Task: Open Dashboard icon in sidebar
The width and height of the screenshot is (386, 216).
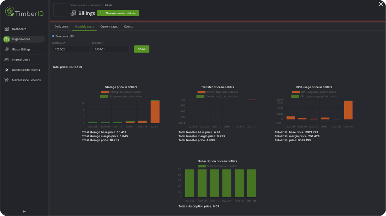Action: click(7, 29)
